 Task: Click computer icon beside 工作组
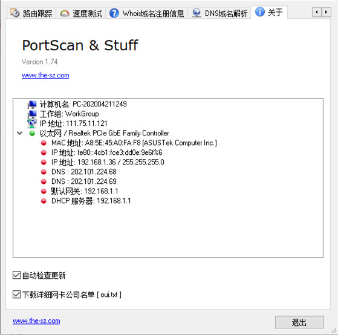[32, 114]
